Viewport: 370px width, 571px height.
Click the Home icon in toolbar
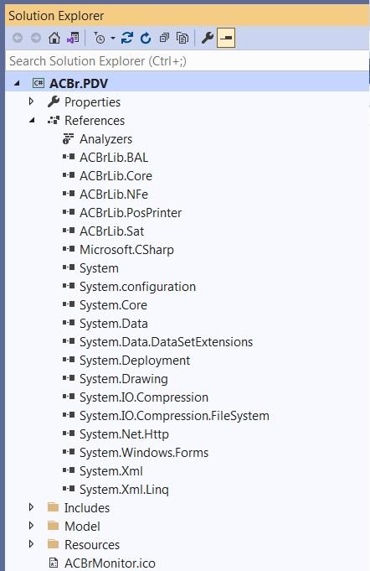pos(54,38)
